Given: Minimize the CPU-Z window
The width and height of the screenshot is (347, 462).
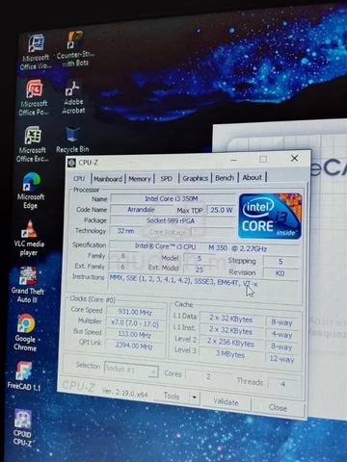Looking at the screenshot, I should pos(234,160).
